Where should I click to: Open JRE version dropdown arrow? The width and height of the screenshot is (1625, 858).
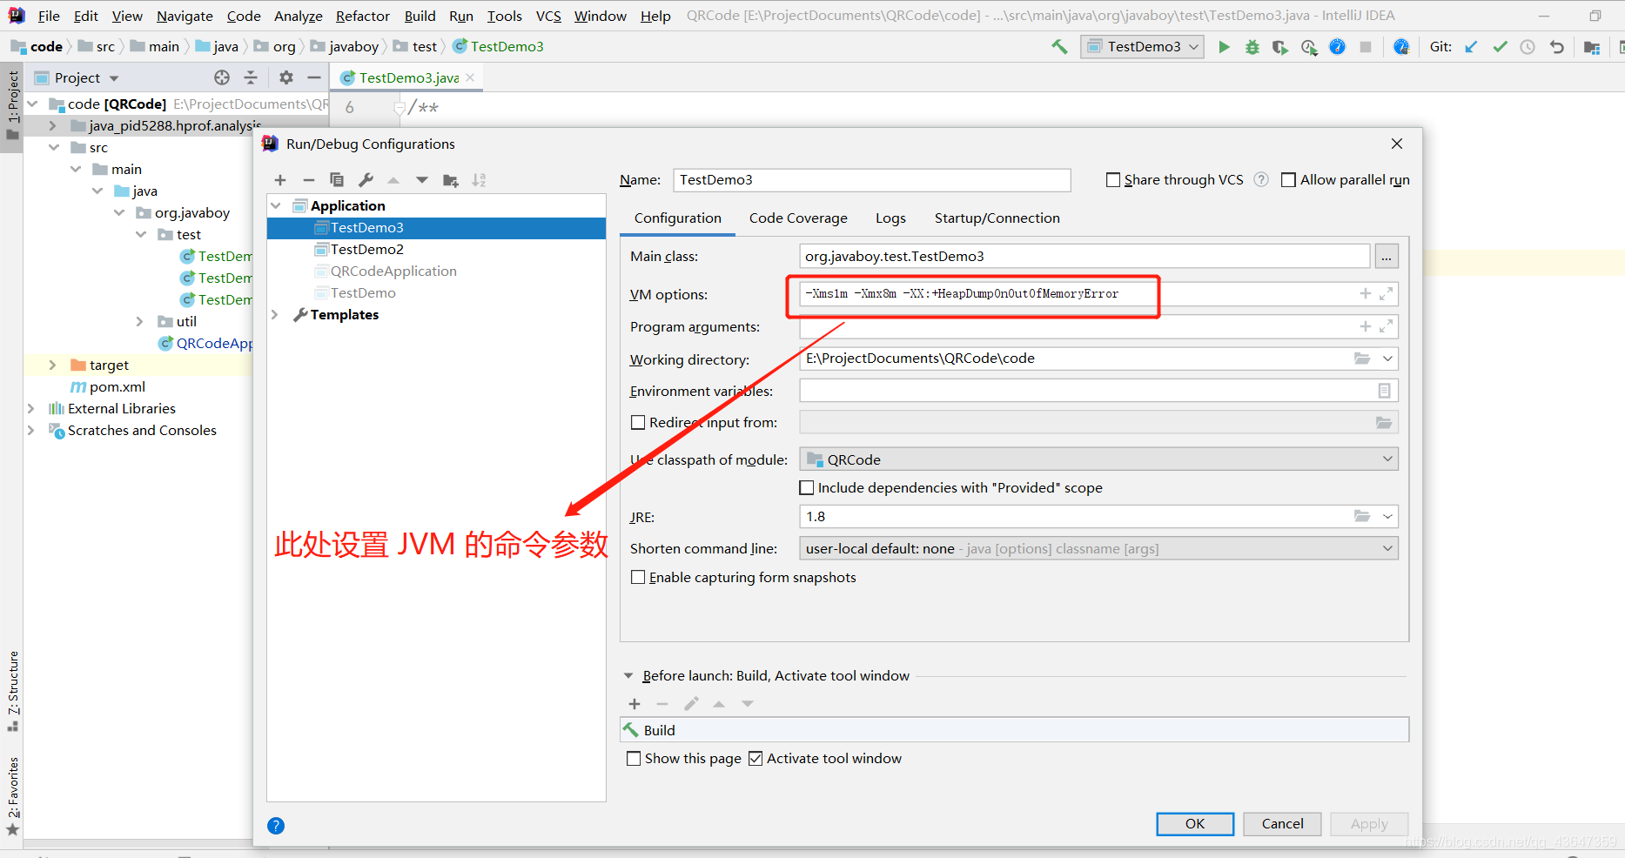point(1387,517)
